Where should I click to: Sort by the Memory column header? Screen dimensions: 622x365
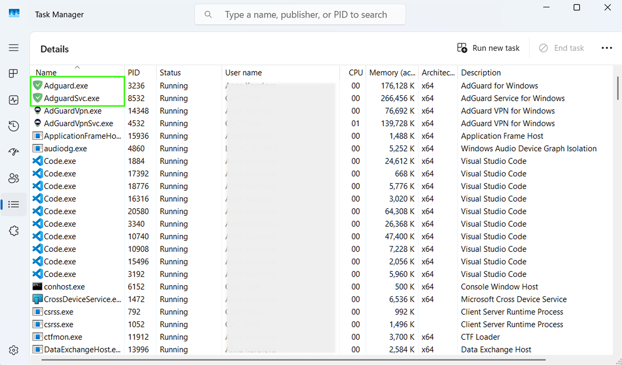[392, 73]
